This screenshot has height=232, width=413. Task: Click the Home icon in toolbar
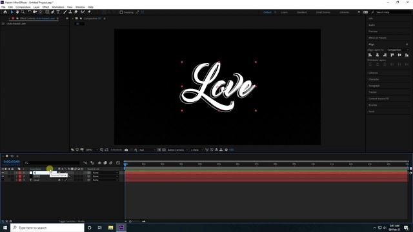[5, 12]
